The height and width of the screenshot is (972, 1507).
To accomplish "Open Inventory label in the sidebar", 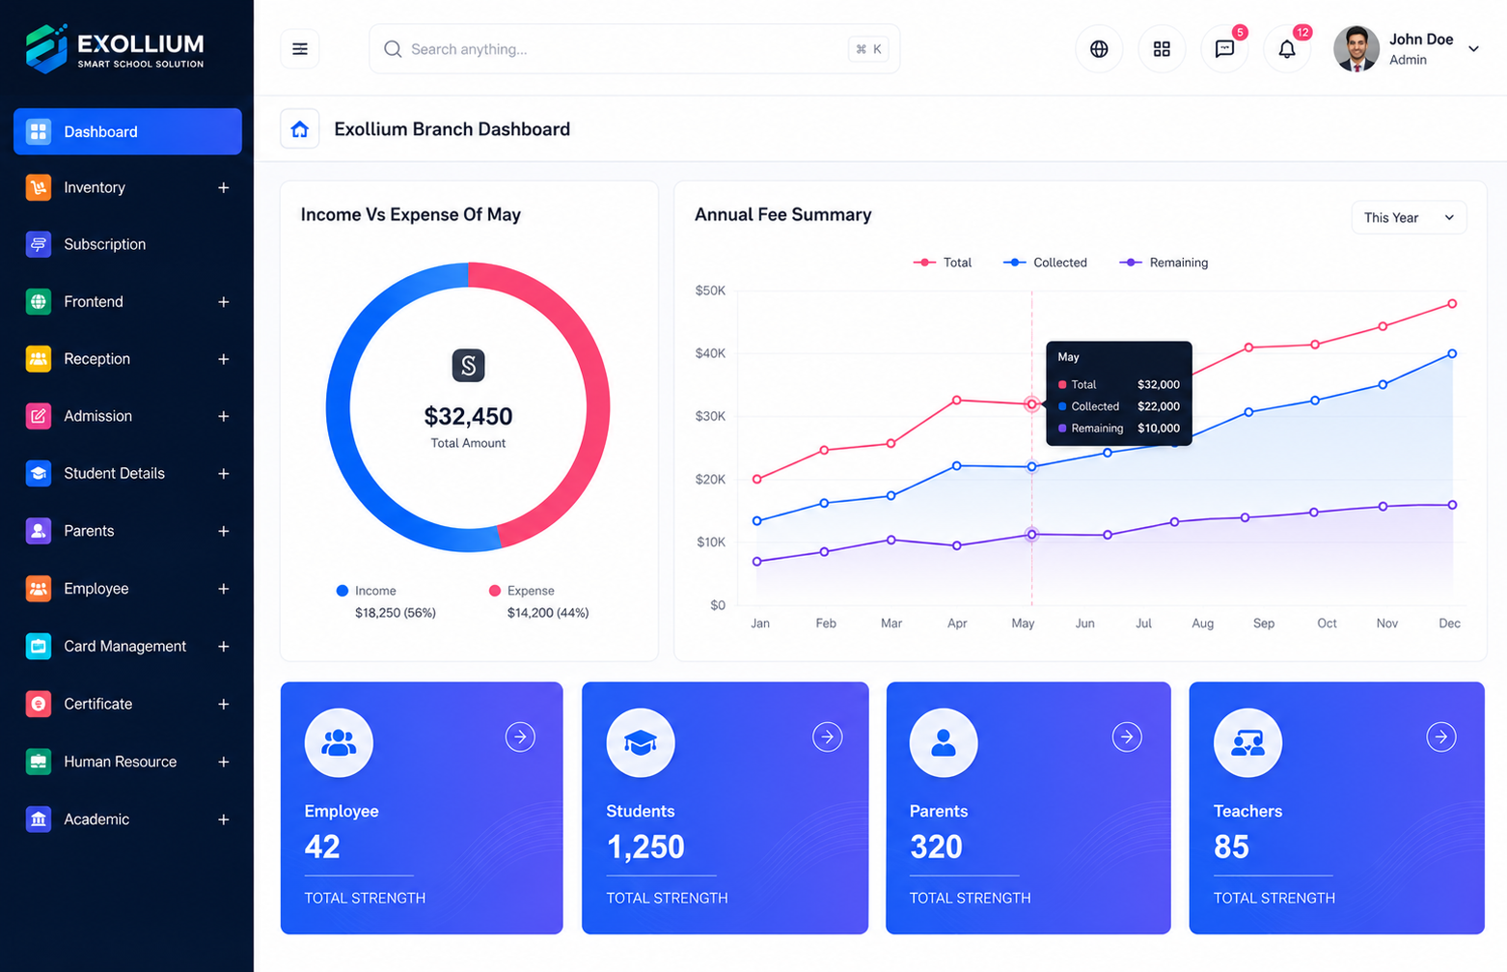I will [95, 187].
